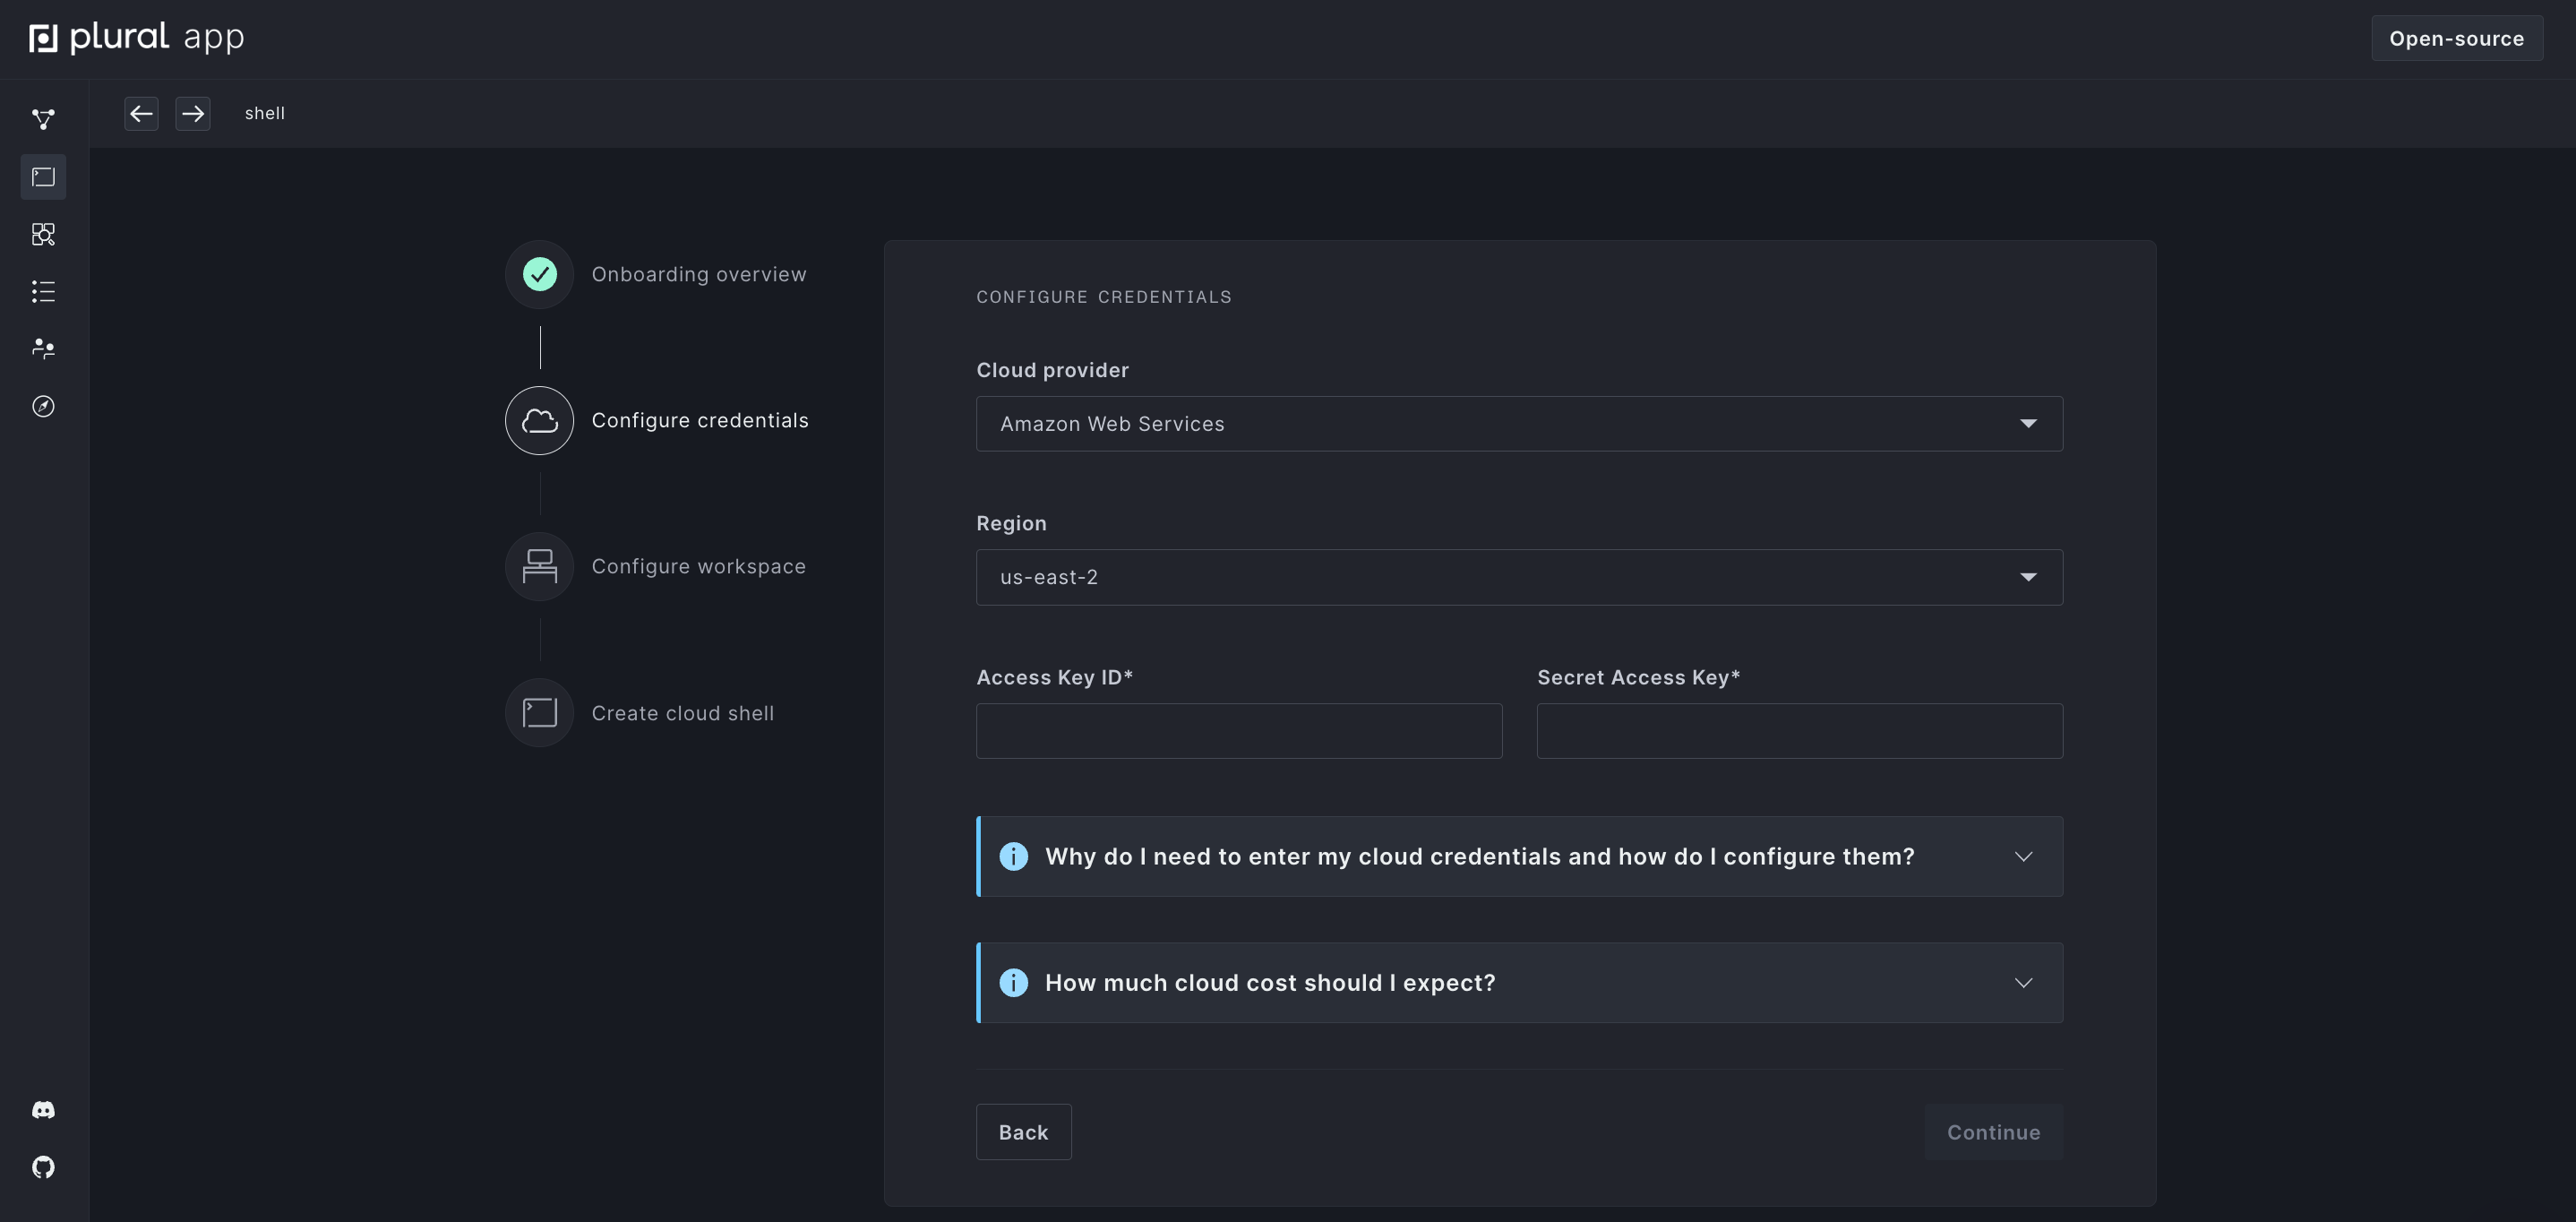The image size is (2576, 1222).
Task: Click the Access Key ID input field
Action: click(1238, 731)
